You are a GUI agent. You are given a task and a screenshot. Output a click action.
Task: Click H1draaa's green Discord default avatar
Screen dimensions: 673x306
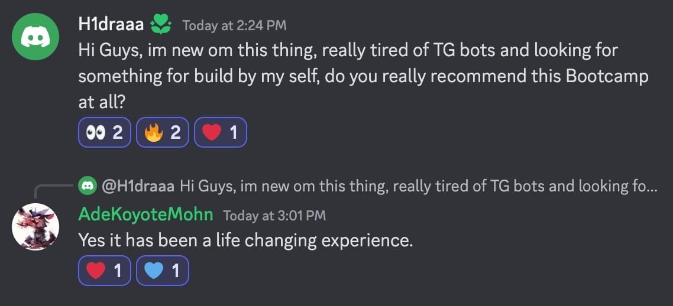click(x=35, y=37)
